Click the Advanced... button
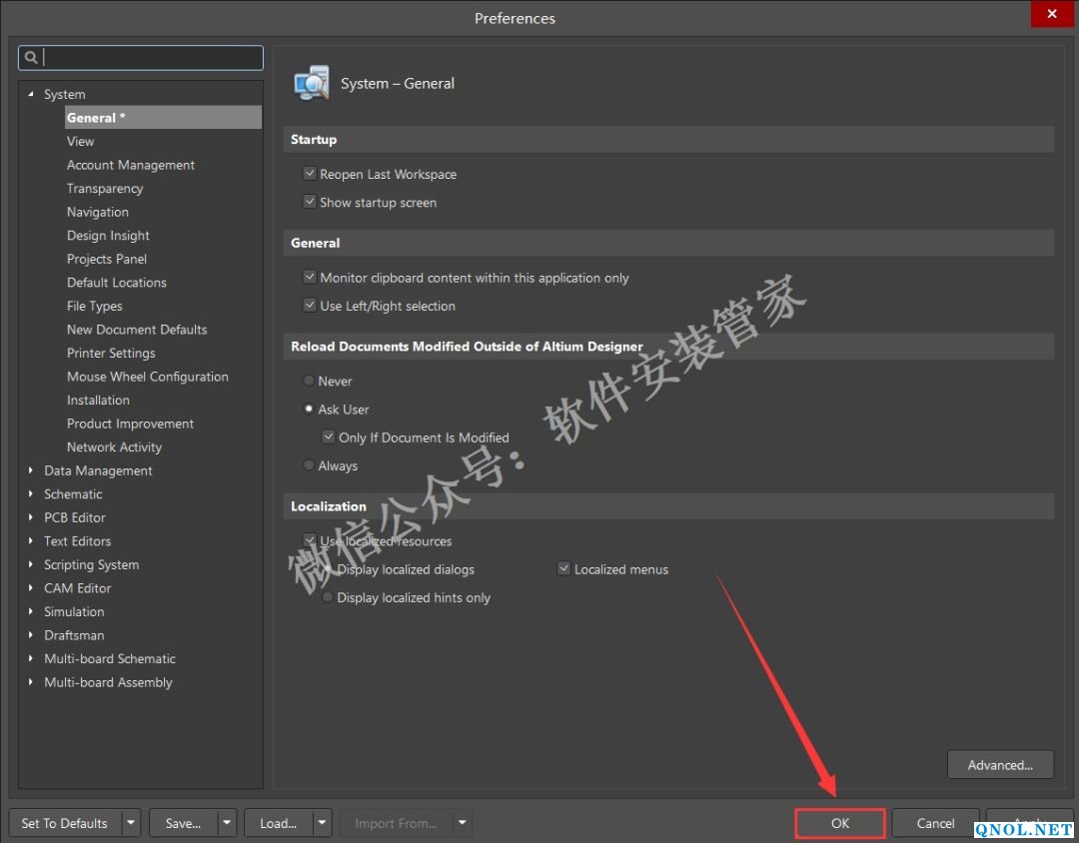 point(999,765)
